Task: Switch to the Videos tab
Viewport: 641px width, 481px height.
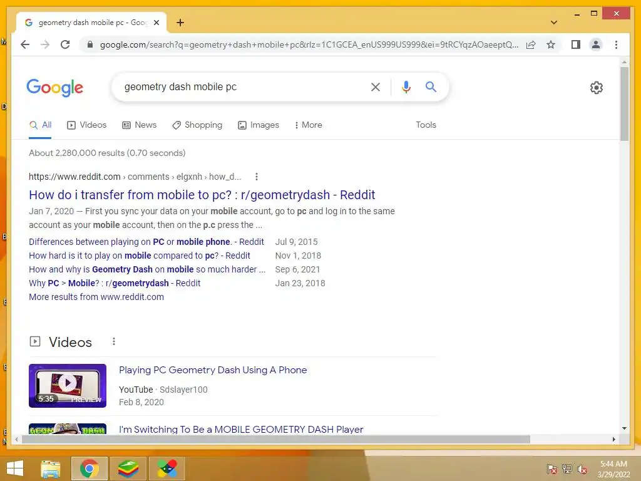Action: click(x=86, y=125)
